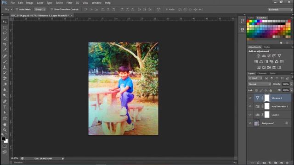This screenshot has height=165, width=294.
Task: Close the DSC_0124.jpg document tab
Action: point(72,16)
